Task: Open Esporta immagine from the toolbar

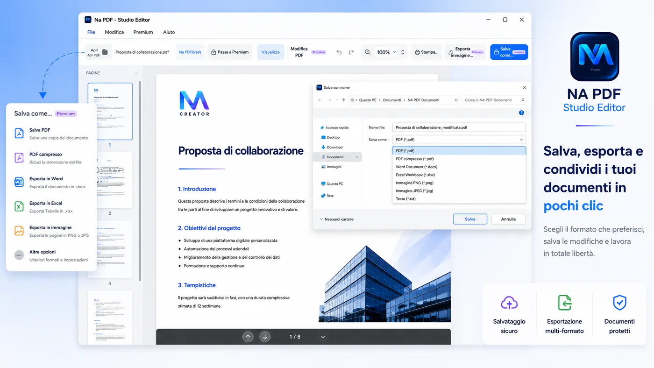Action: click(x=466, y=52)
